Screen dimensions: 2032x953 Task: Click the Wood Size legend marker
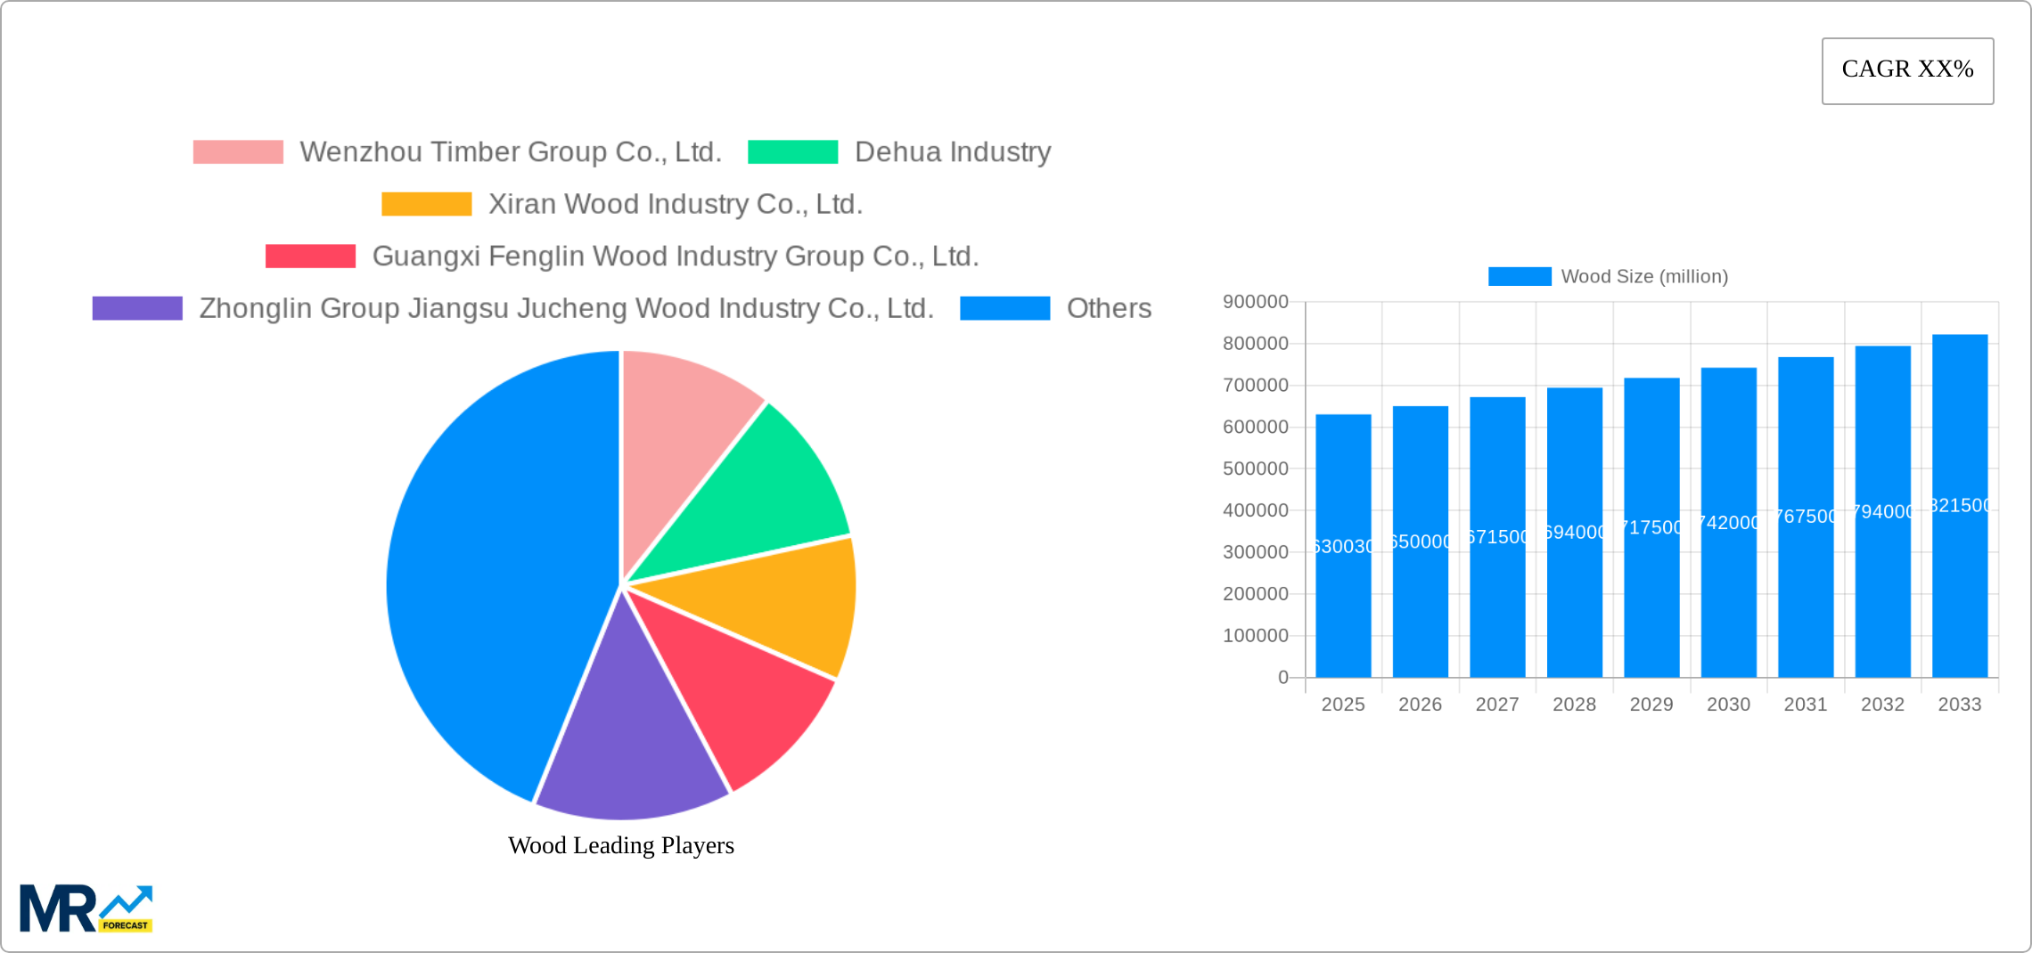click(x=1518, y=276)
